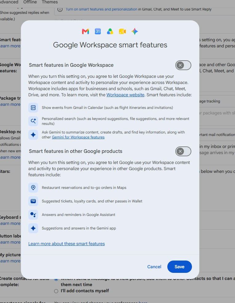Viewport: 235px width, 303px height.
Task: Click the Gemini star icon beside Ask Gemini
Action: [33, 135]
